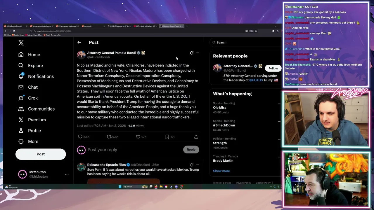Viewport: 374px width, 210px height.
Task: Switch to the US has captured Maduro tab
Action: (67, 26)
